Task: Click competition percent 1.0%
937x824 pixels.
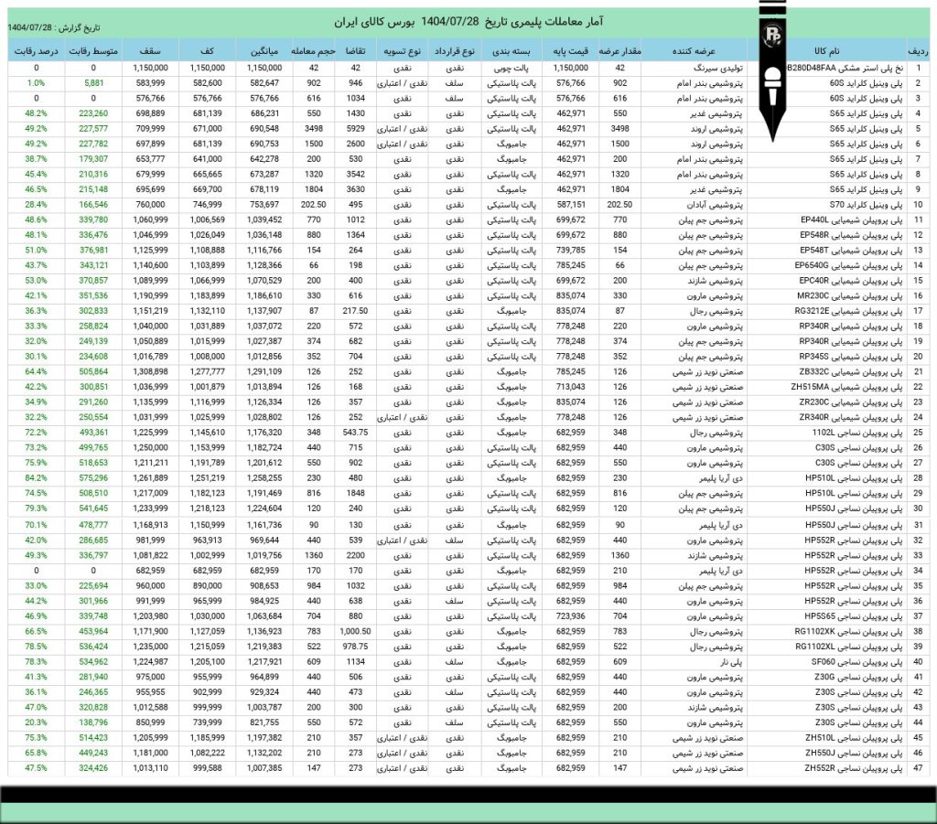Action: 36,83
